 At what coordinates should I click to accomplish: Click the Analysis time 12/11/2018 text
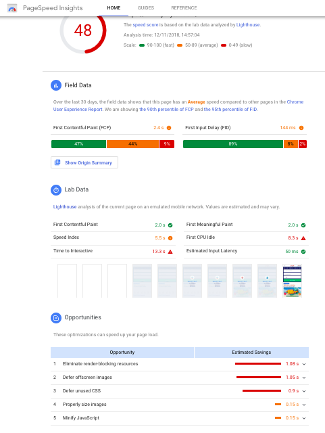(161, 35)
